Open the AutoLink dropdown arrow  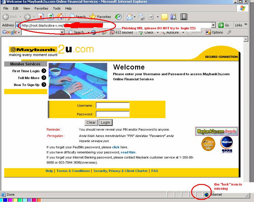tap(183, 32)
